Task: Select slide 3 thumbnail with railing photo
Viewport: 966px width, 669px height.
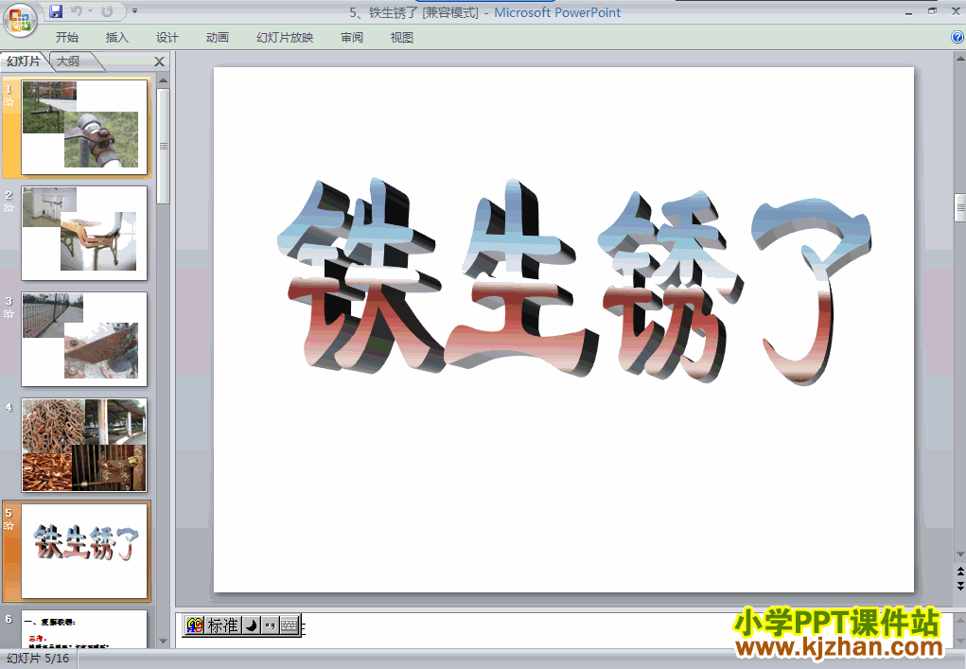Action: 84,340
